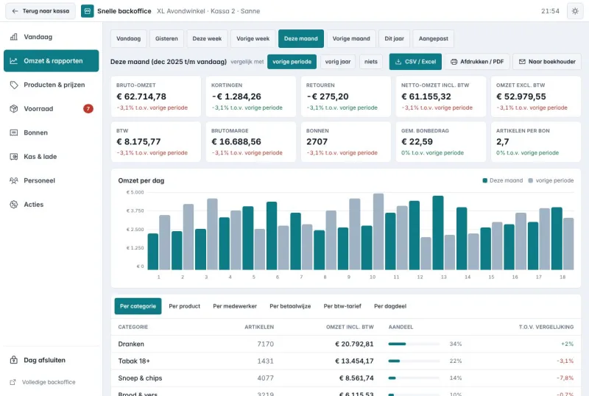Export report via CSV / Excel button
This screenshot has width=589, height=396.
pyautogui.click(x=415, y=62)
